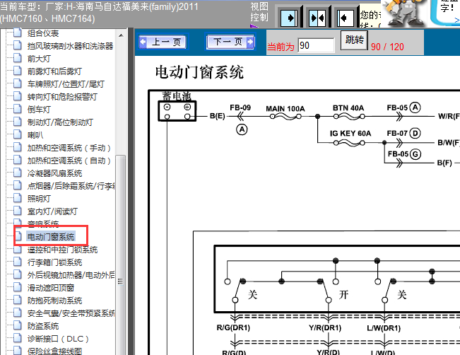Viewport: 460px width, 355px height.
Task: Click document icon beside 前大灯
Action: point(18,58)
